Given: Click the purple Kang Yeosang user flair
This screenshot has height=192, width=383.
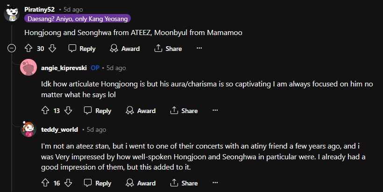Looking at the screenshot, I should pyautogui.click(x=78, y=19).
